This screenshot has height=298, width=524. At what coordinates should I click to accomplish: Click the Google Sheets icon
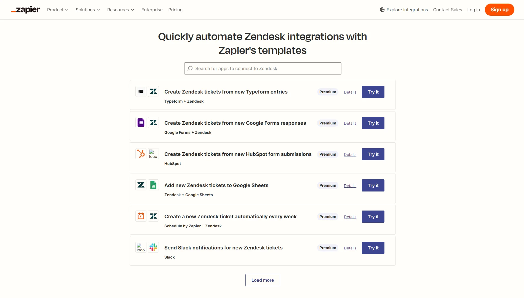153,185
